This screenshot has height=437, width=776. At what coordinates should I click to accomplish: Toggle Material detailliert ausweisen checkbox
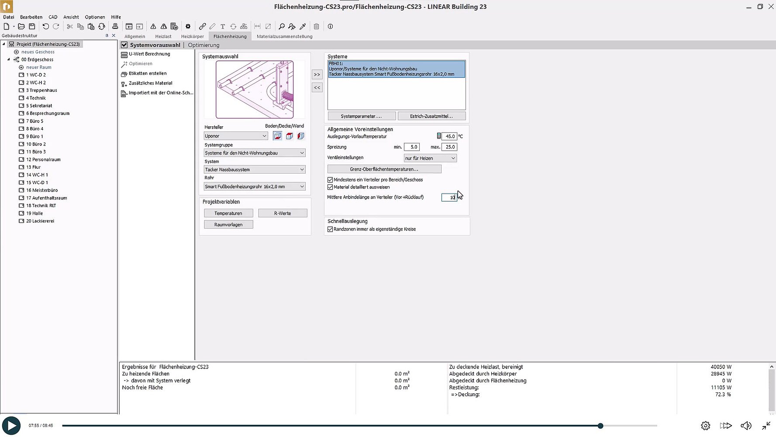coord(330,187)
